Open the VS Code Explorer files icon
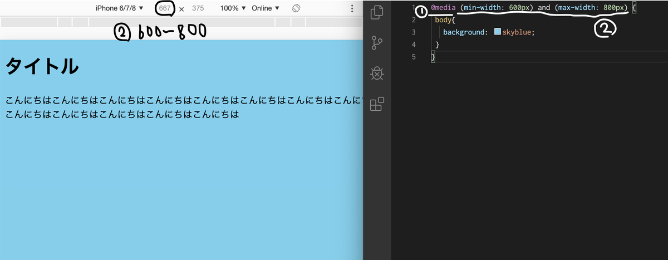The height and width of the screenshot is (260, 668). [377, 12]
